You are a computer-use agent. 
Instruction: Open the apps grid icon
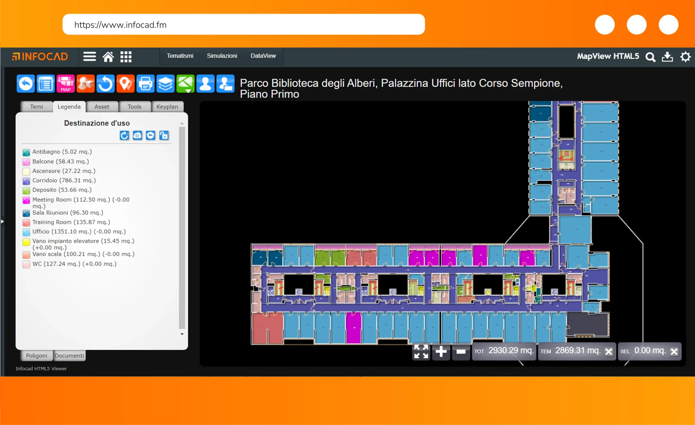click(x=126, y=57)
